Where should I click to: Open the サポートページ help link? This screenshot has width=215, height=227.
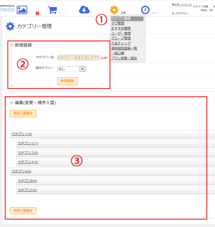pyautogui.click(x=182, y=5)
